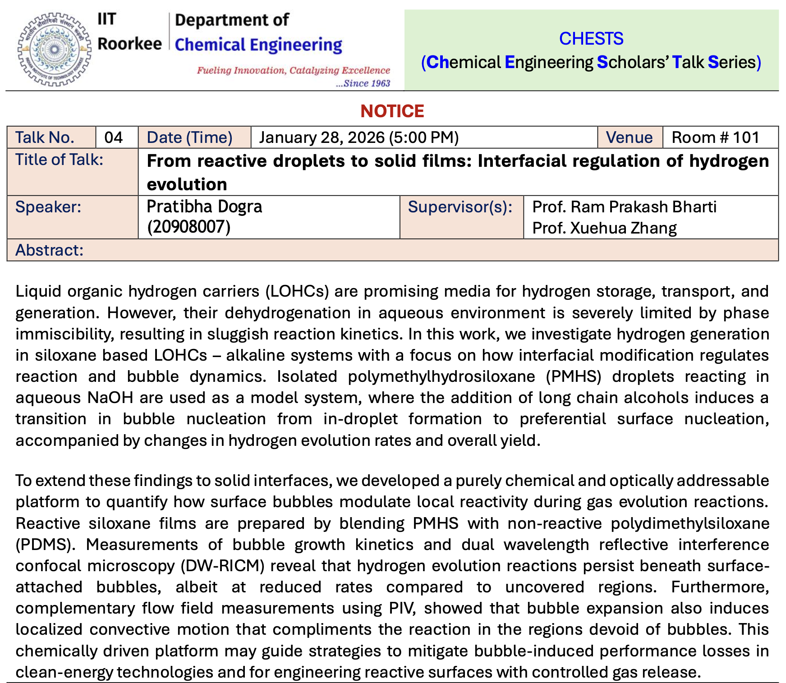This screenshot has width=786, height=683.
Task: Click the red NOTICE heading
Action: [392, 111]
